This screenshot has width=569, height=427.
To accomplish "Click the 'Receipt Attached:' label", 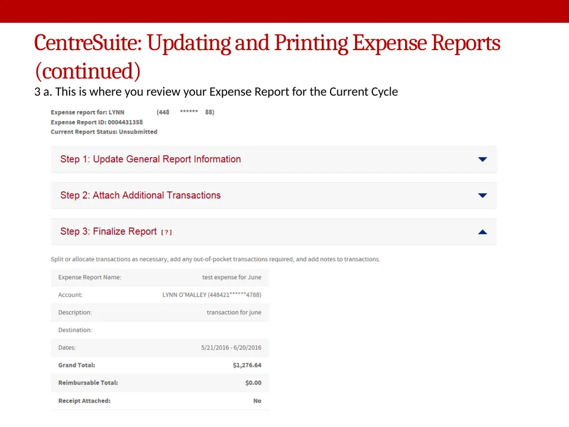I will [84, 401].
